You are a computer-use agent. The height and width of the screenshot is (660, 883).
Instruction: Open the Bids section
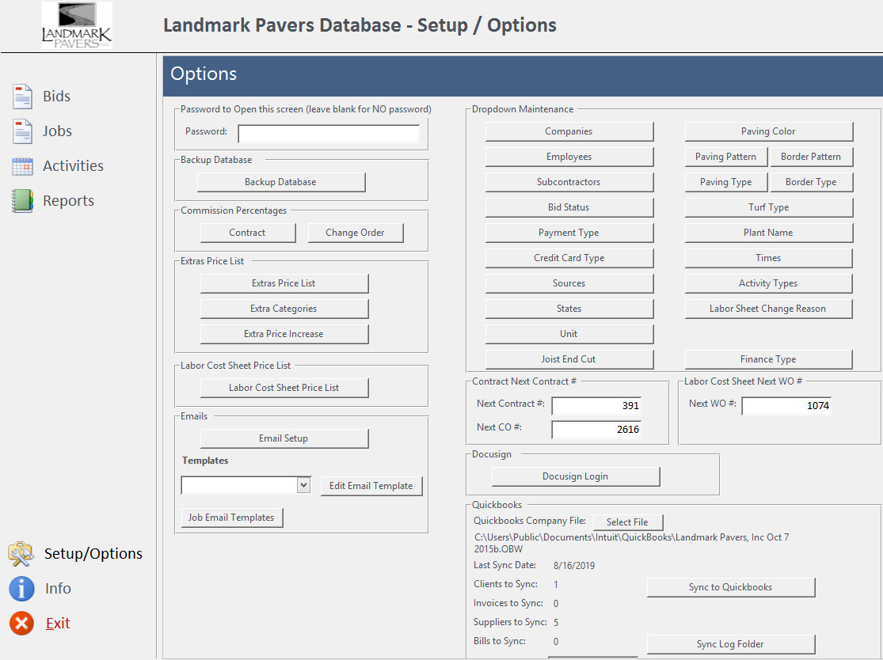(57, 97)
